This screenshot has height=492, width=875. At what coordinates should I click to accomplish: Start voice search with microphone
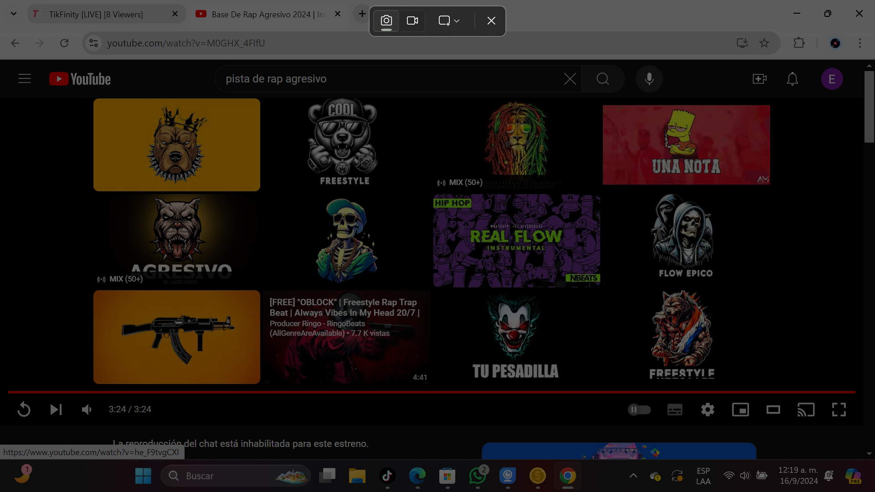pos(649,79)
